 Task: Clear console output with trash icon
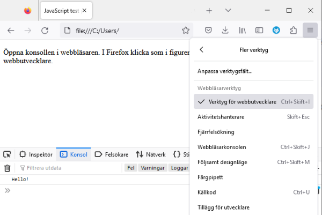8,168
